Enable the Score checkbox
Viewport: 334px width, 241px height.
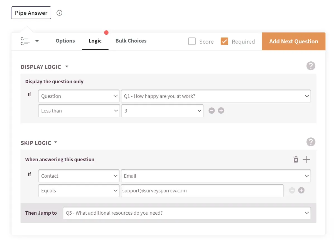click(x=192, y=41)
